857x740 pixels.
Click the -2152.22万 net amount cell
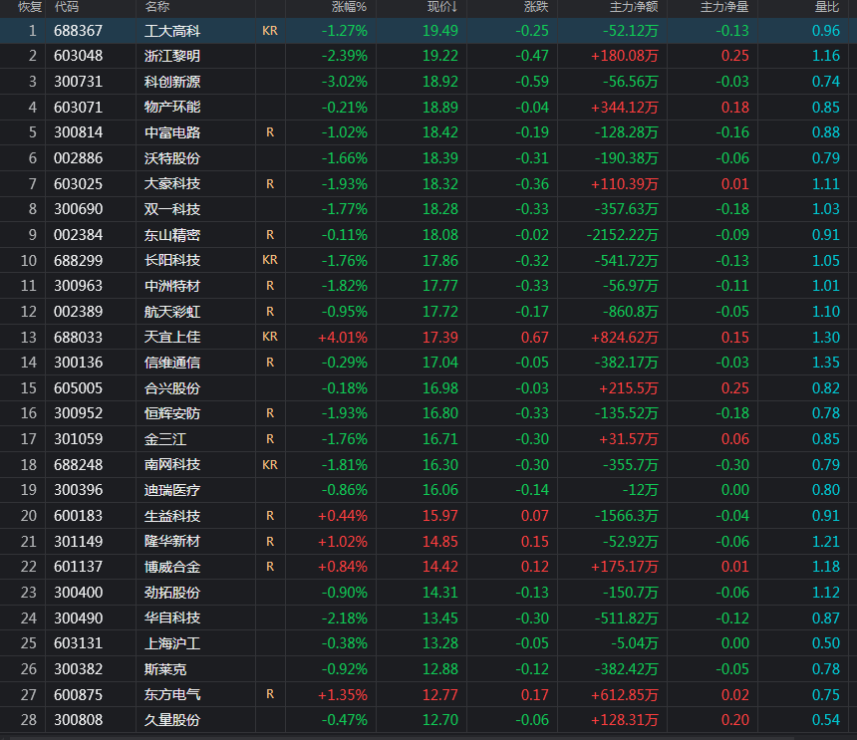pos(622,235)
